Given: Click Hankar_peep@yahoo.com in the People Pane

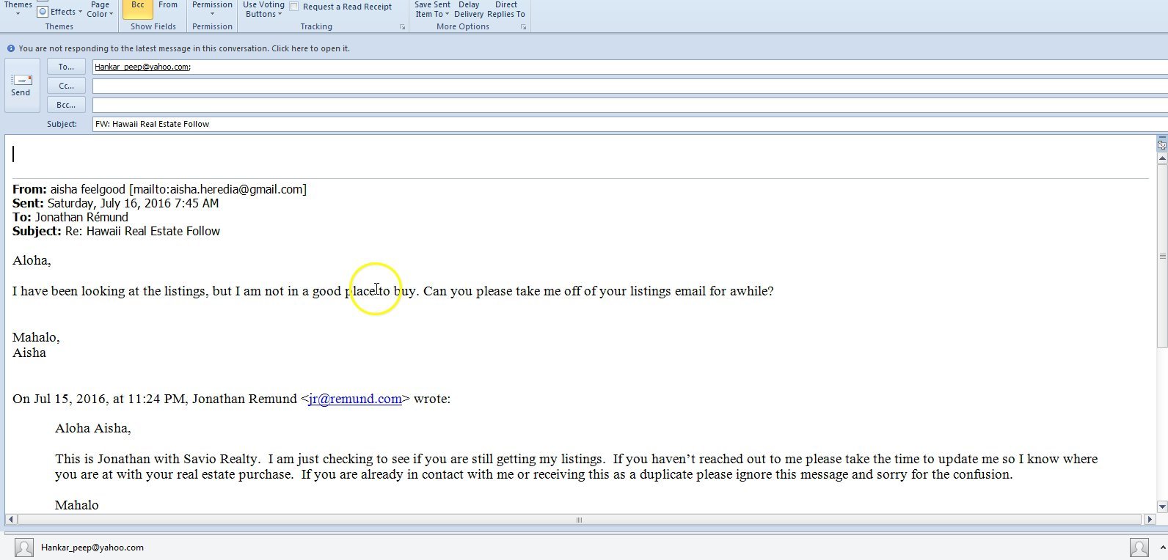Looking at the screenshot, I should [92, 548].
